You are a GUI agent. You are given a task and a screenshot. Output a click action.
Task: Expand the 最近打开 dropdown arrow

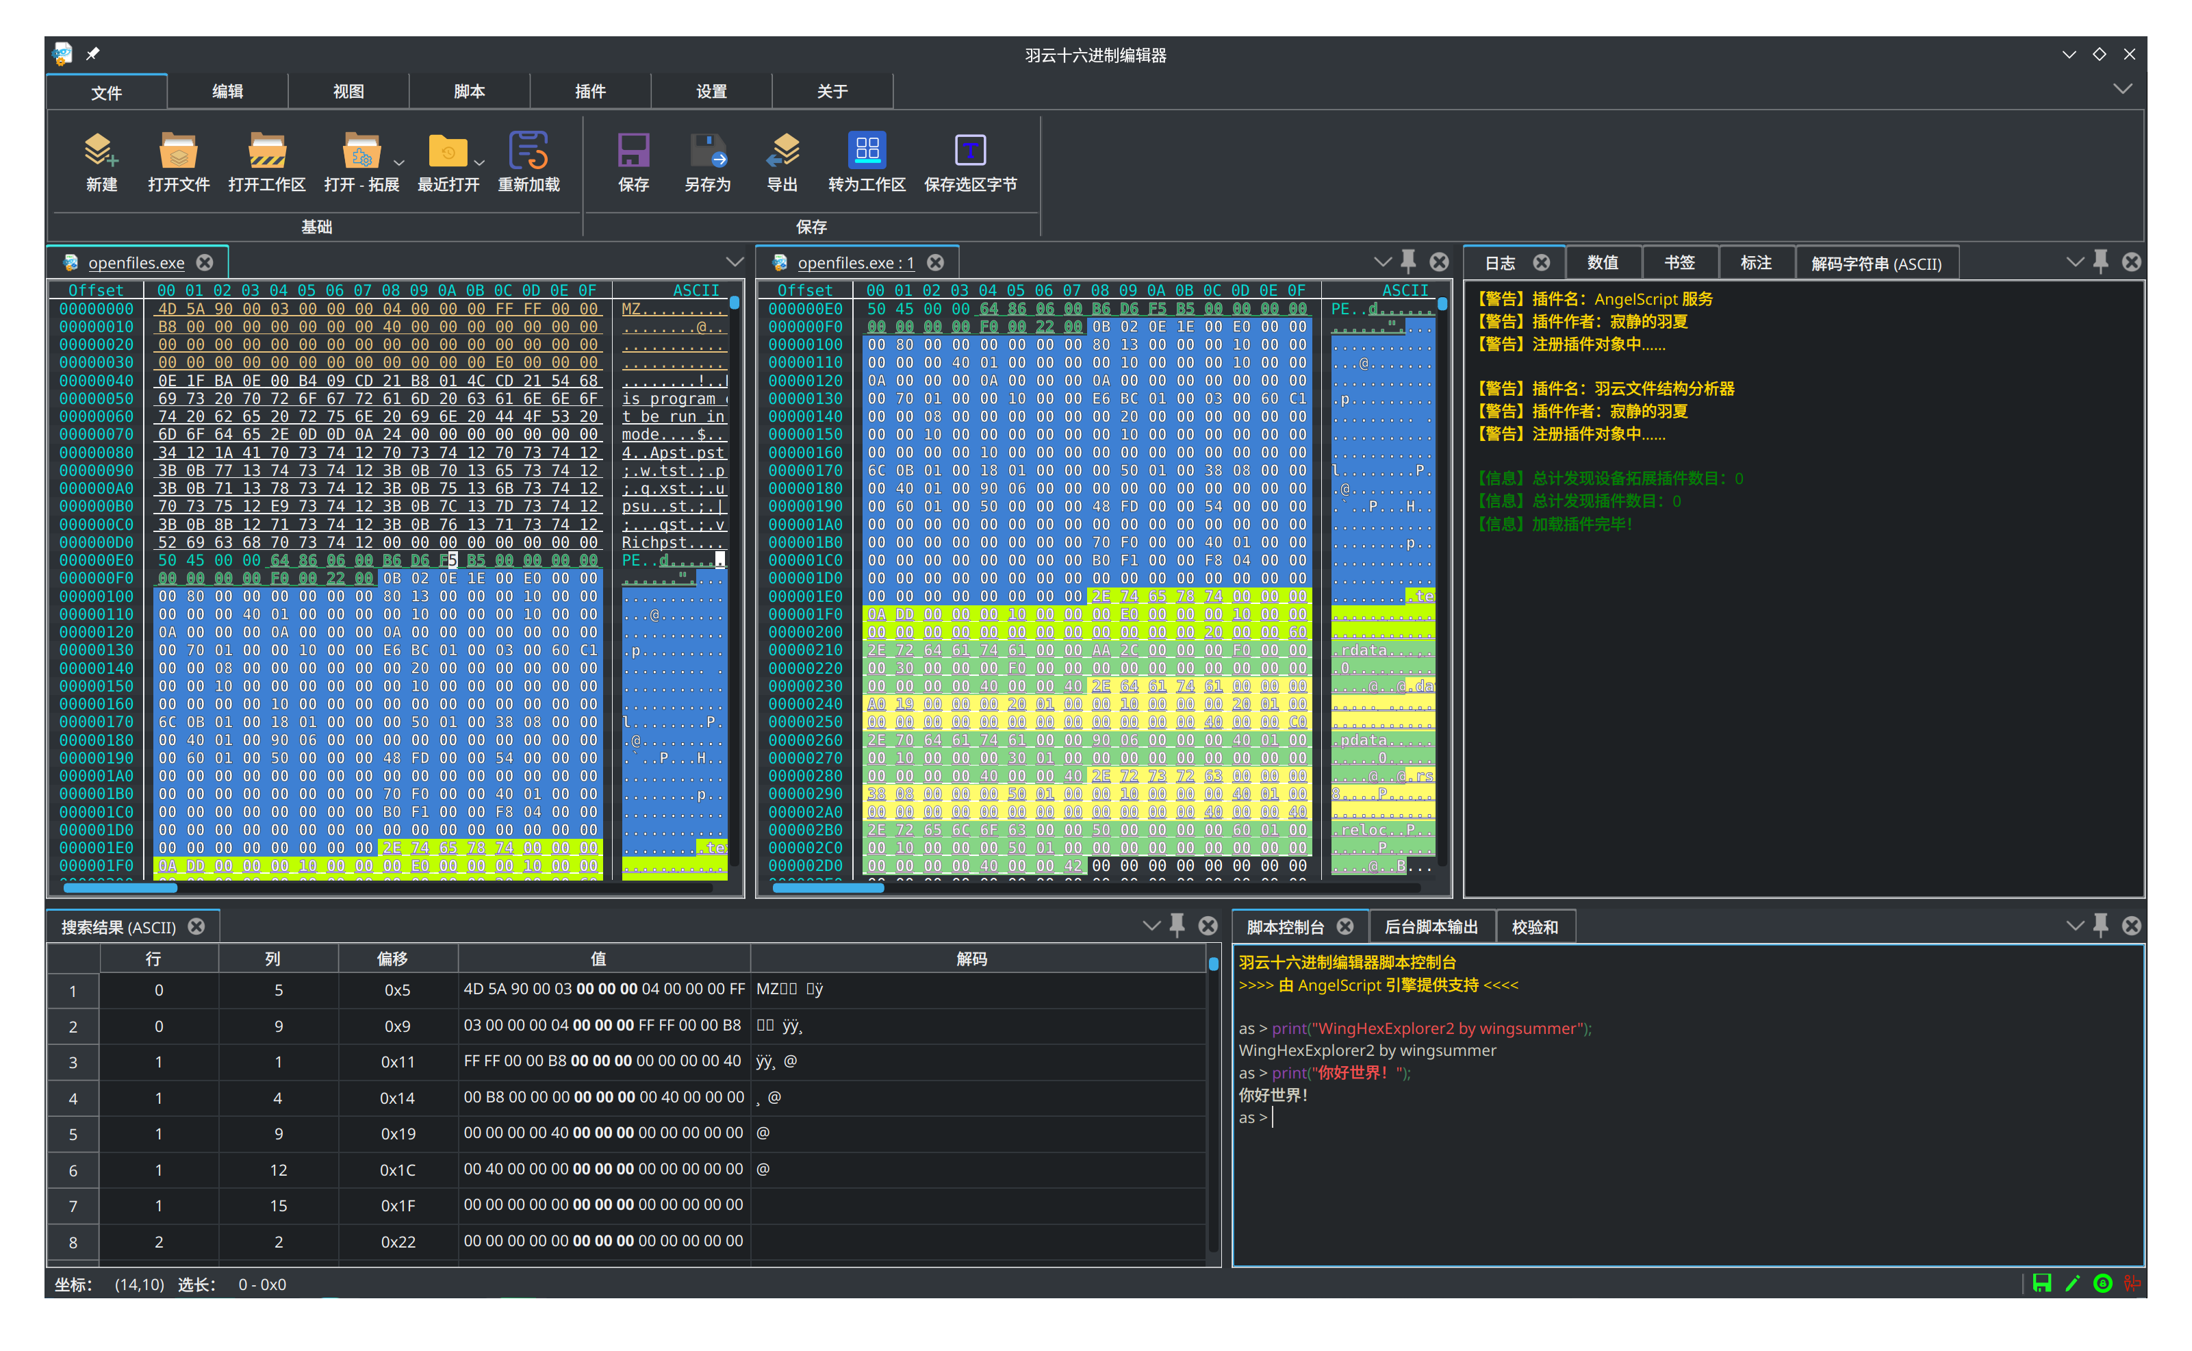click(480, 162)
